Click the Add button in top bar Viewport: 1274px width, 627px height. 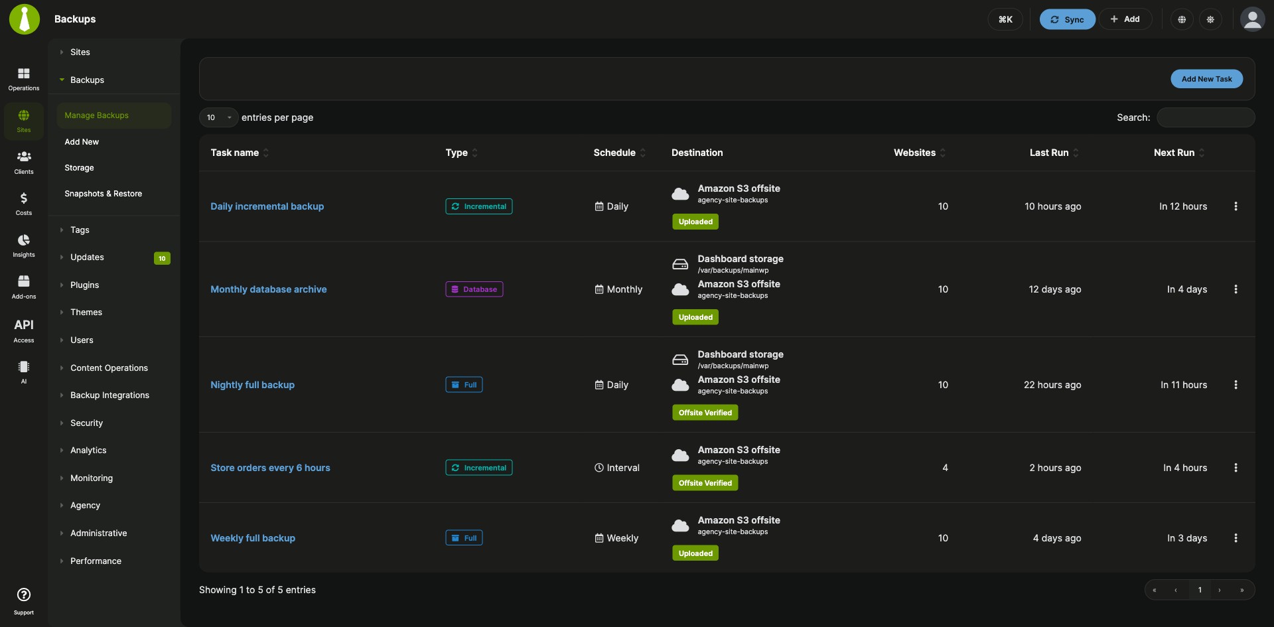pyautogui.click(x=1125, y=19)
